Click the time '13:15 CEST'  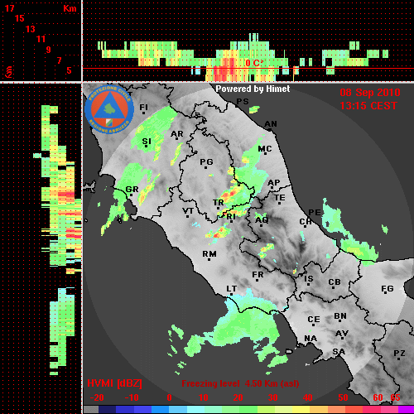[x=368, y=106]
